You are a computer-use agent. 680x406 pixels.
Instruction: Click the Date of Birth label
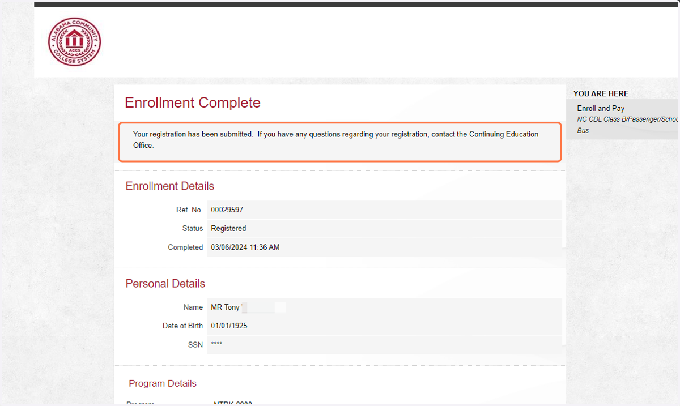182,326
